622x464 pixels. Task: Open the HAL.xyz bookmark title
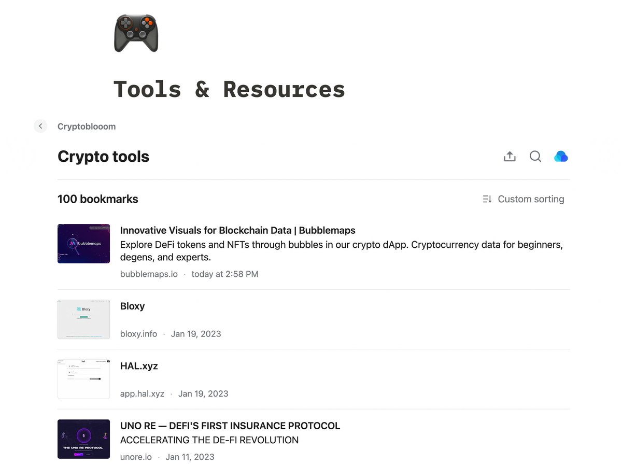tap(139, 365)
